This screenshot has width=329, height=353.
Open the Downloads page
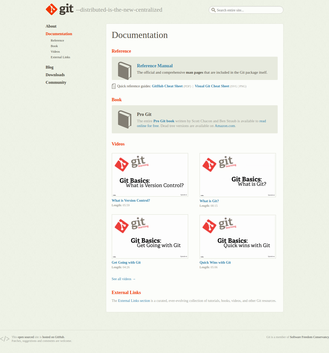pos(55,75)
